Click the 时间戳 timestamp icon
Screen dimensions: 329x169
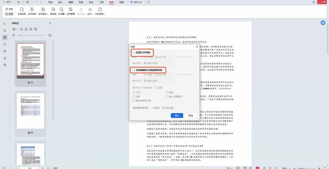point(61,11)
